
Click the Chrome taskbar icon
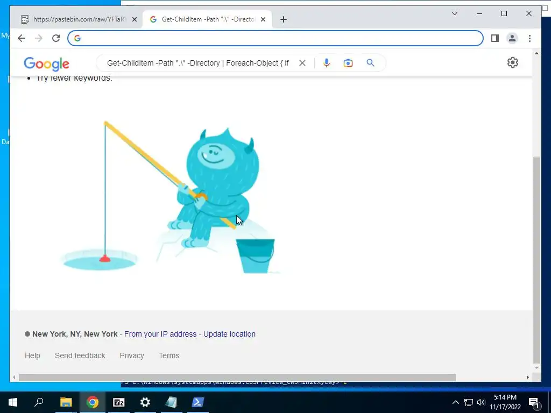93,402
